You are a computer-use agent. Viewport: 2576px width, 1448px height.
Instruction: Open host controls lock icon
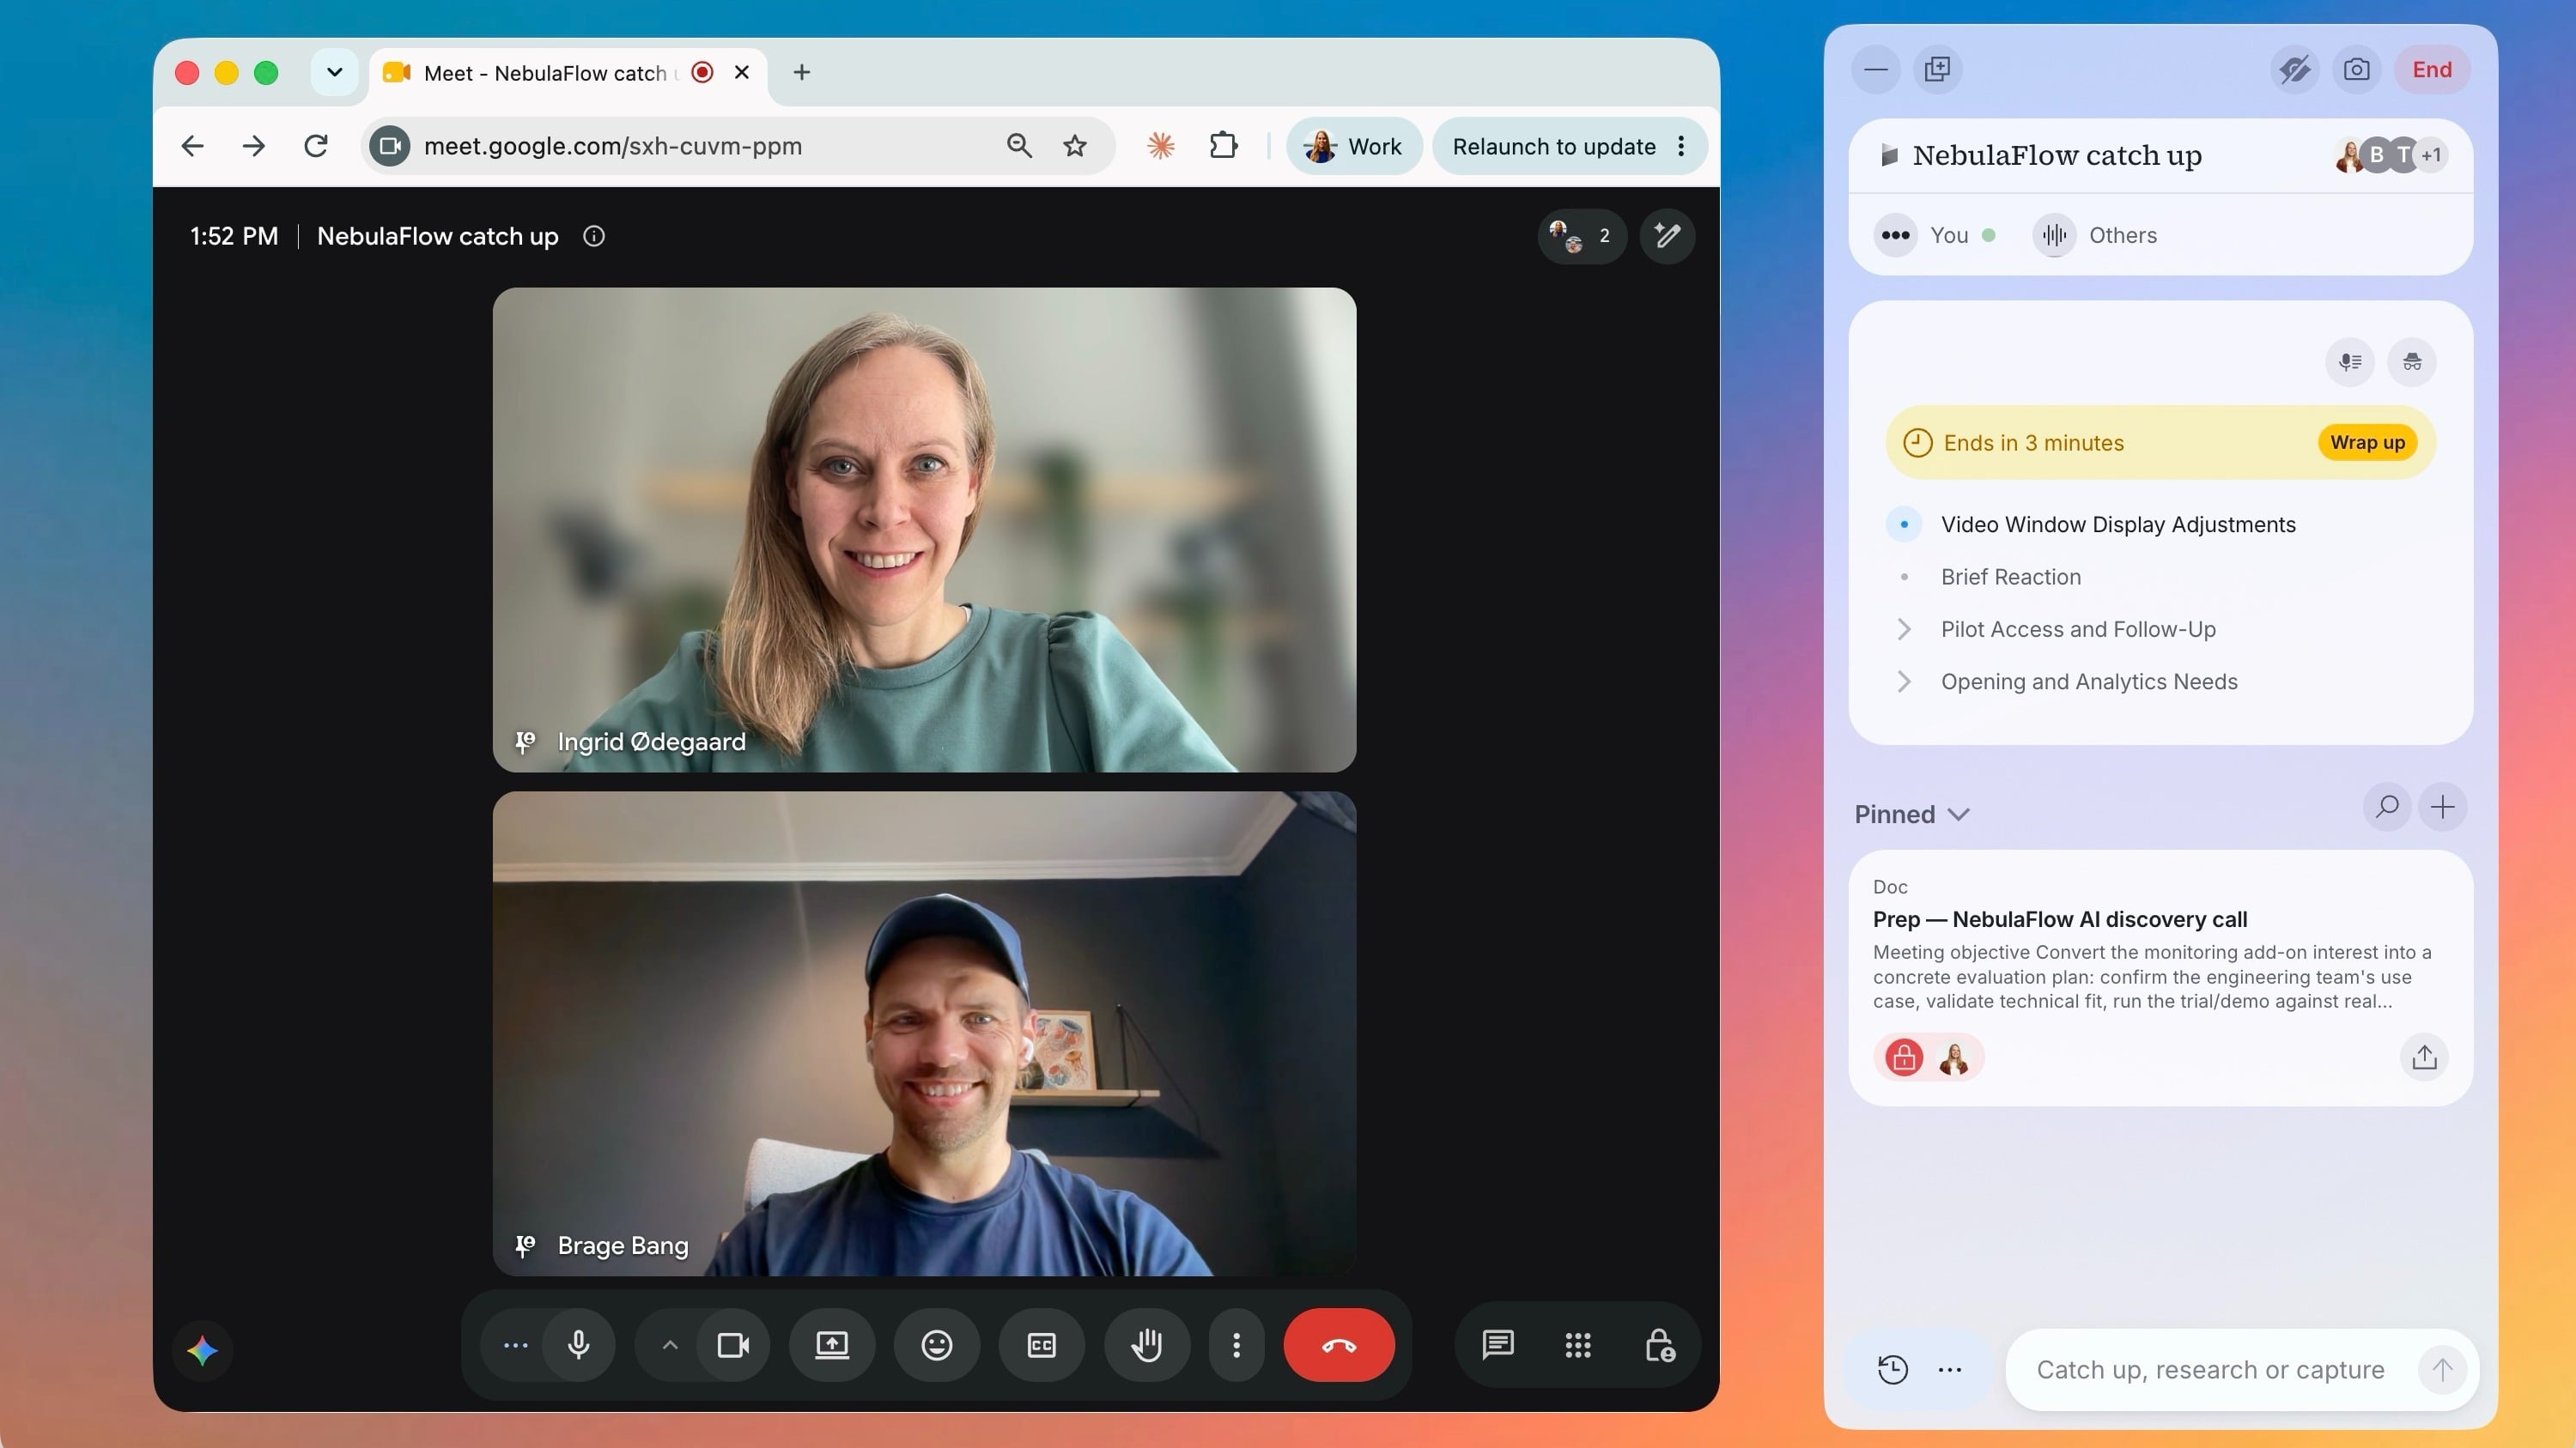click(1659, 1345)
